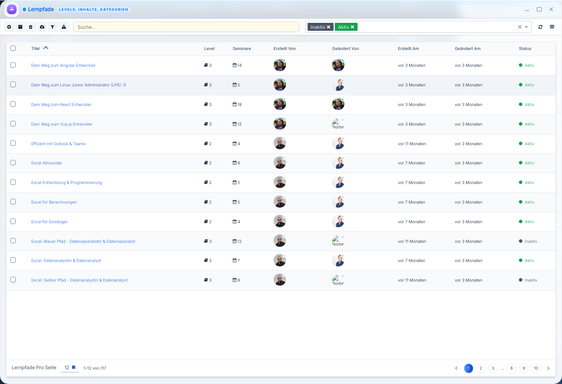Remove the Inaktiv filter tag
The image size is (562, 384).
(329, 27)
